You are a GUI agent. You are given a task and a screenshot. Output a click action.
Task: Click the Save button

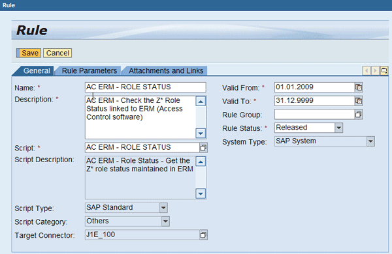(29, 53)
